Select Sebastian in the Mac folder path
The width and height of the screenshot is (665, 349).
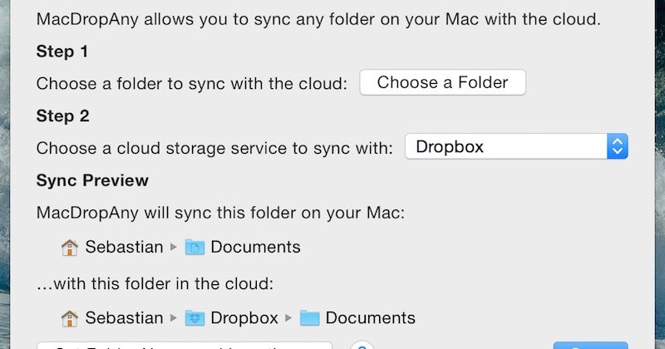tap(123, 247)
